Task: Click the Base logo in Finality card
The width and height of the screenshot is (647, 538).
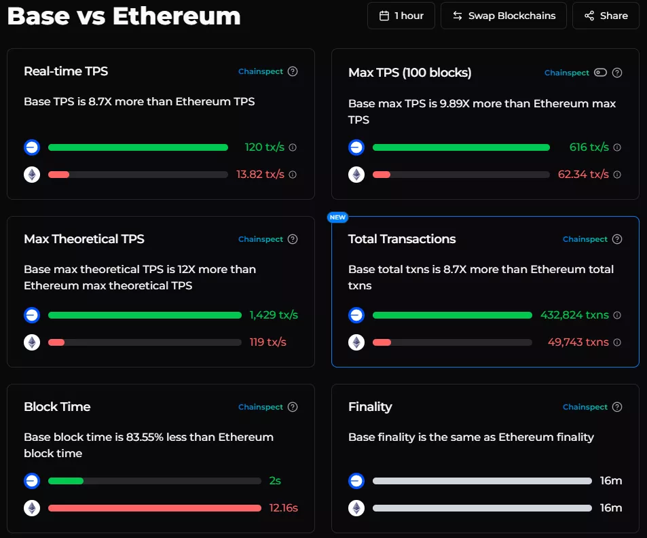Action: click(356, 480)
